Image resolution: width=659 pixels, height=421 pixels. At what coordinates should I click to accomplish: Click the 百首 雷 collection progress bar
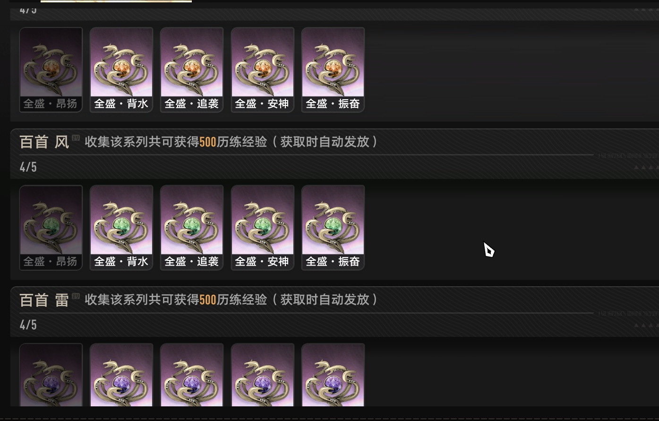coord(306,312)
